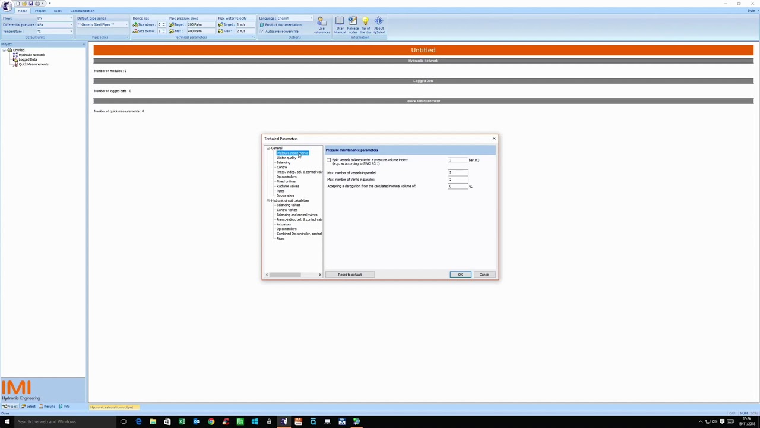Switch to Info bottom panel tab

64,407
